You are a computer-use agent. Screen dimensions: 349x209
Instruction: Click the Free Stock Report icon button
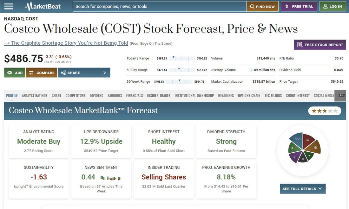tap(320, 45)
